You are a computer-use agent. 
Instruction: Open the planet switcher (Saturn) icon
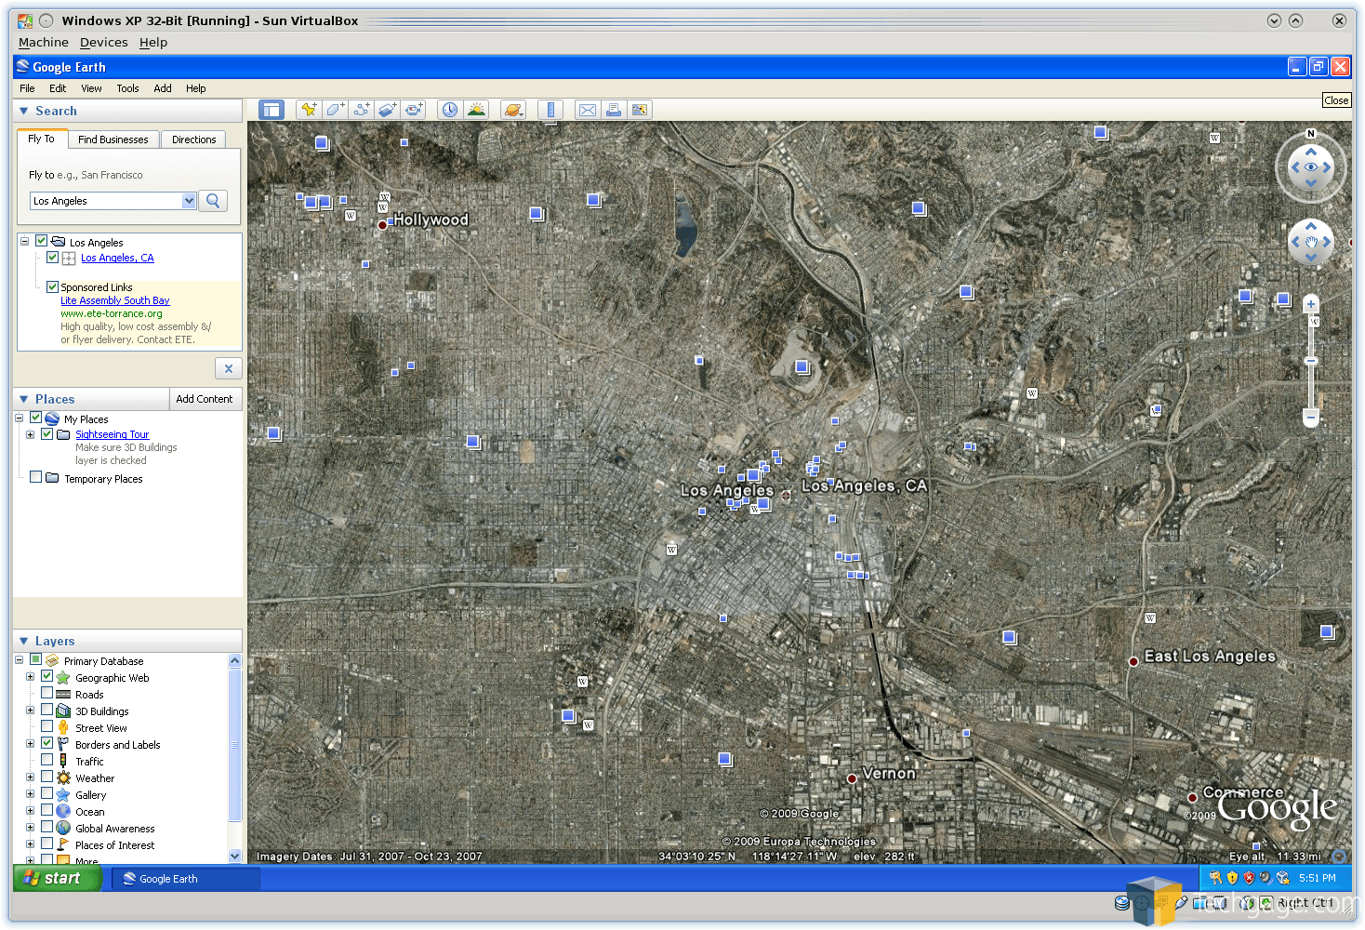[513, 110]
